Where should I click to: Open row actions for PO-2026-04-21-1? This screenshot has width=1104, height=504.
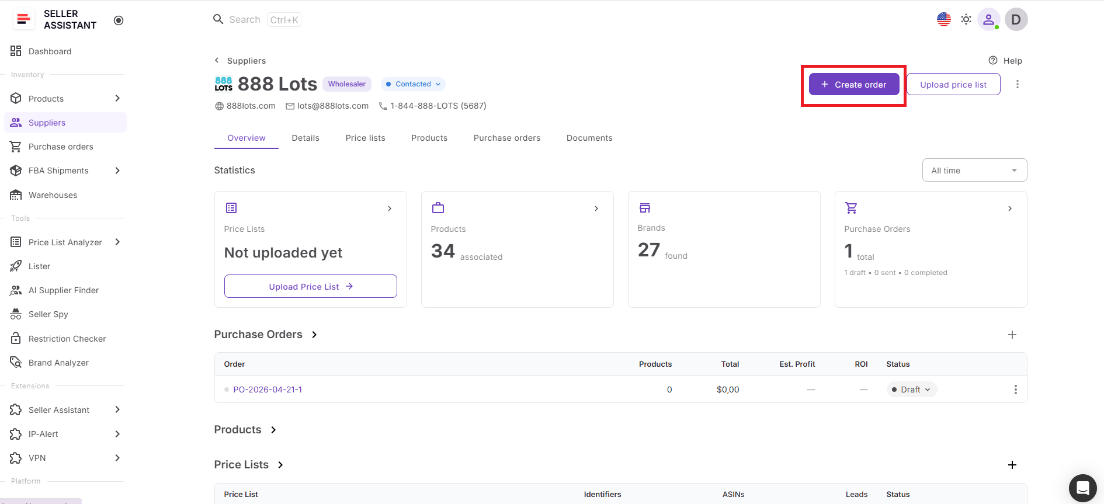click(x=1016, y=390)
